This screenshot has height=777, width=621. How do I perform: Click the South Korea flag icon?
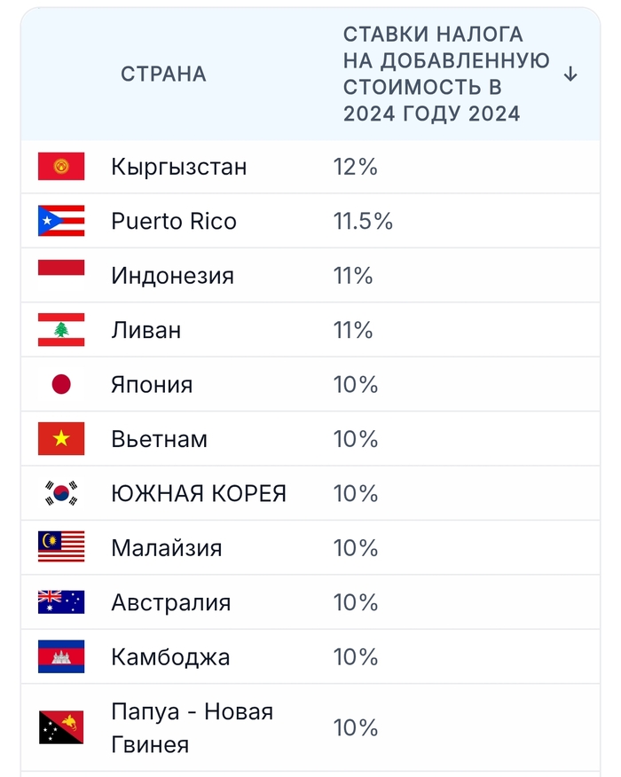pyautogui.click(x=61, y=493)
